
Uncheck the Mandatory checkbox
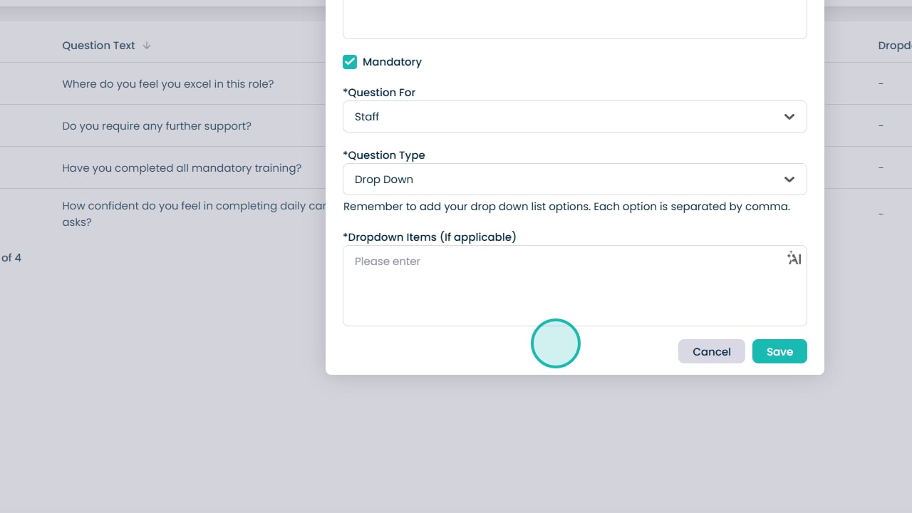(350, 62)
